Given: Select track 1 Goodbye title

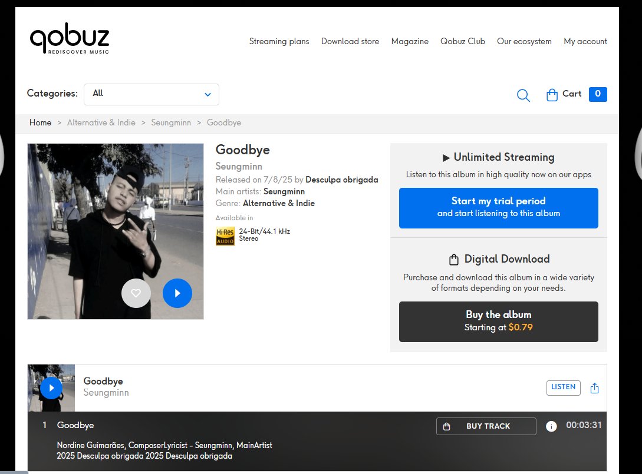Looking at the screenshot, I should [75, 425].
